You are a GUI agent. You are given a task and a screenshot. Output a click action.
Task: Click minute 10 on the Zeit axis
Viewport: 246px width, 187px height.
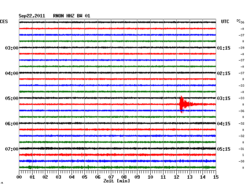tap(150, 177)
